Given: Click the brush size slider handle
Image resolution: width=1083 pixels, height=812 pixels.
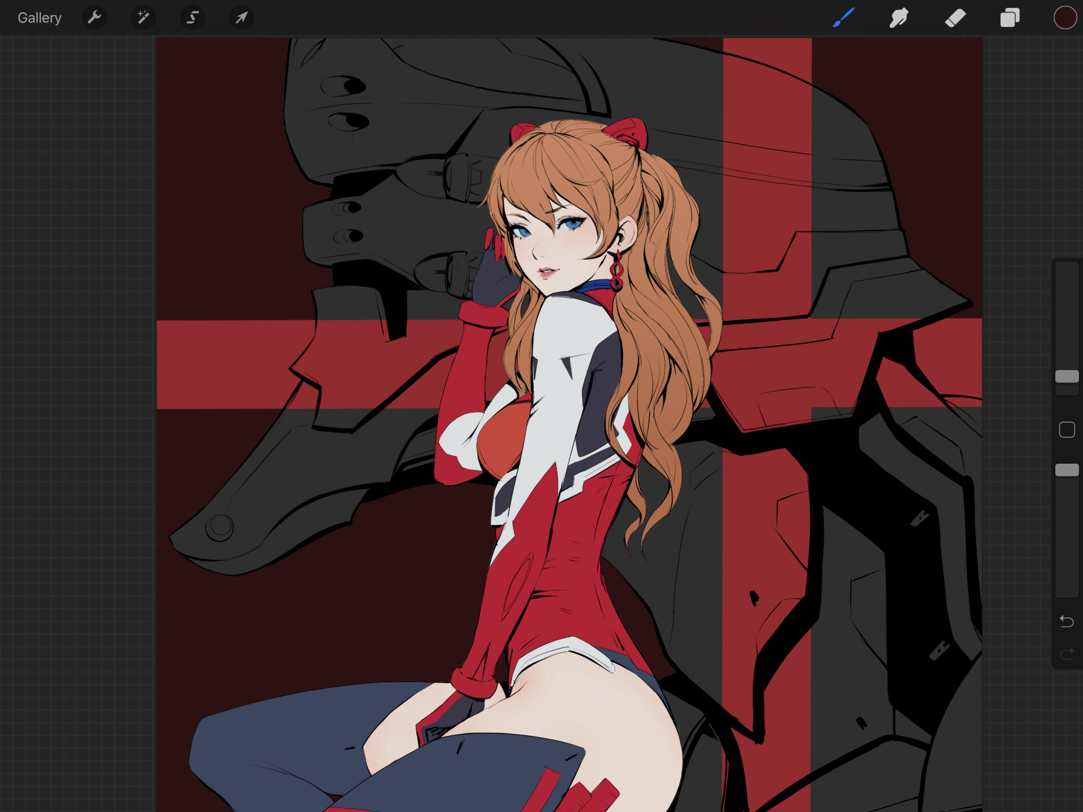Looking at the screenshot, I should [1067, 376].
